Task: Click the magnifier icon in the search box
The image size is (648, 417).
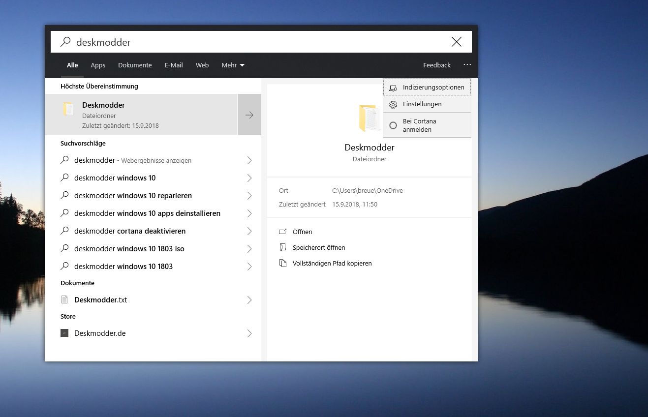Action: click(x=65, y=42)
